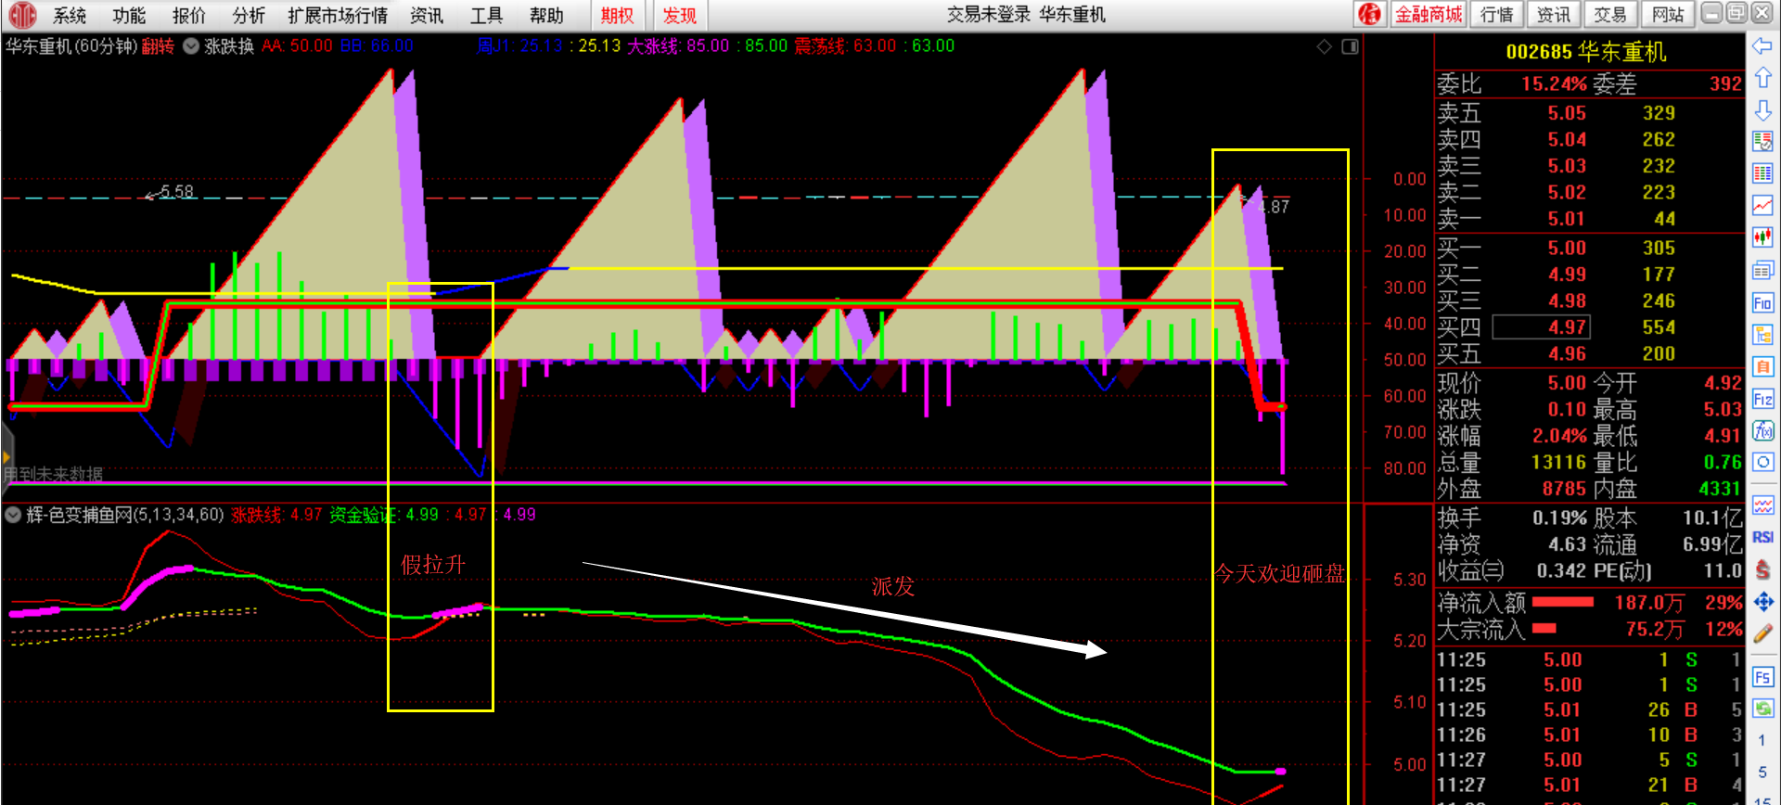The width and height of the screenshot is (1781, 805).
Task: Click the 卖五 price 5.05
Action: click(1567, 113)
